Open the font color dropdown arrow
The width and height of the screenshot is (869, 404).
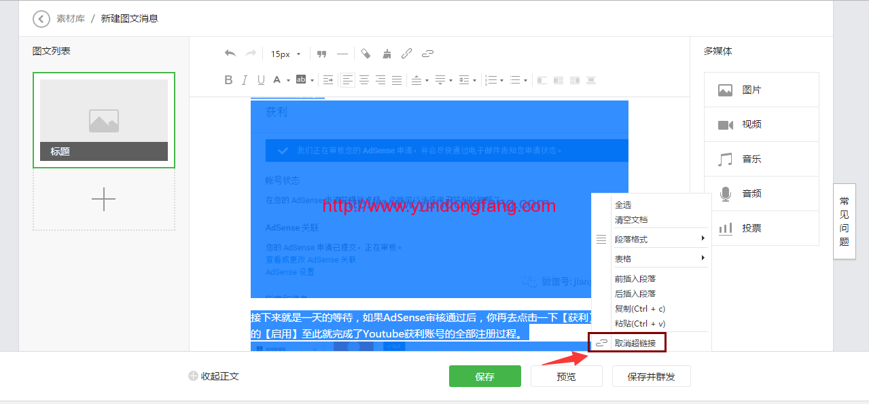[288, 80]
